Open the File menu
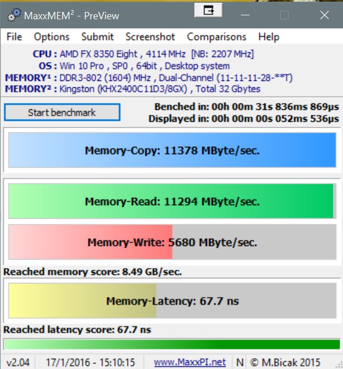 (x=14, y=37)
